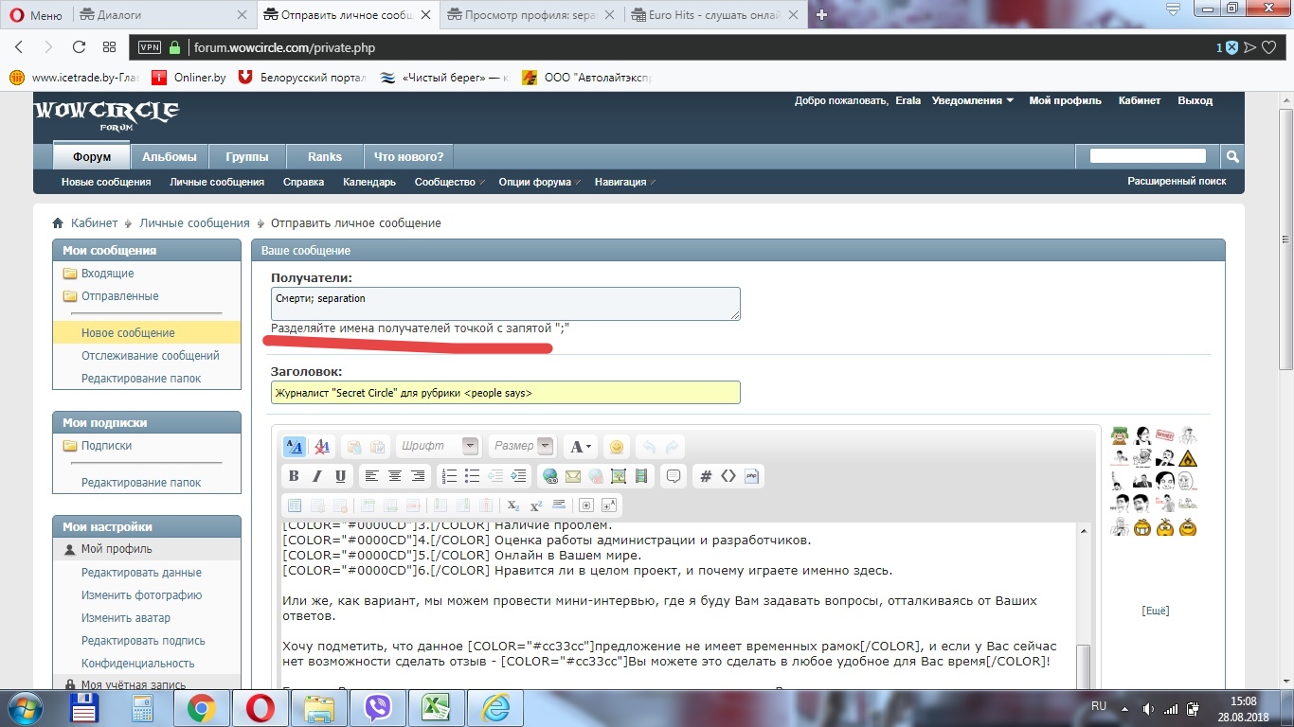Insert a link using the globe icon

click(549, 476)
